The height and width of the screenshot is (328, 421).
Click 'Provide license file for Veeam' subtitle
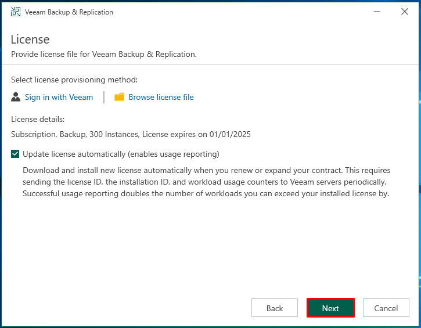[104, 54]
